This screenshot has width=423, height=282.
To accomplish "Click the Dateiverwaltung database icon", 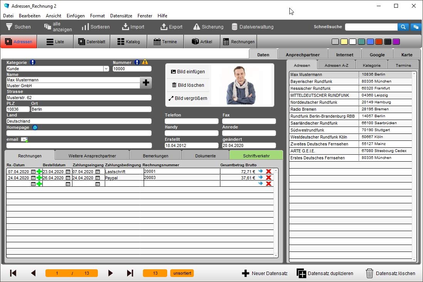I will [235, 27].
